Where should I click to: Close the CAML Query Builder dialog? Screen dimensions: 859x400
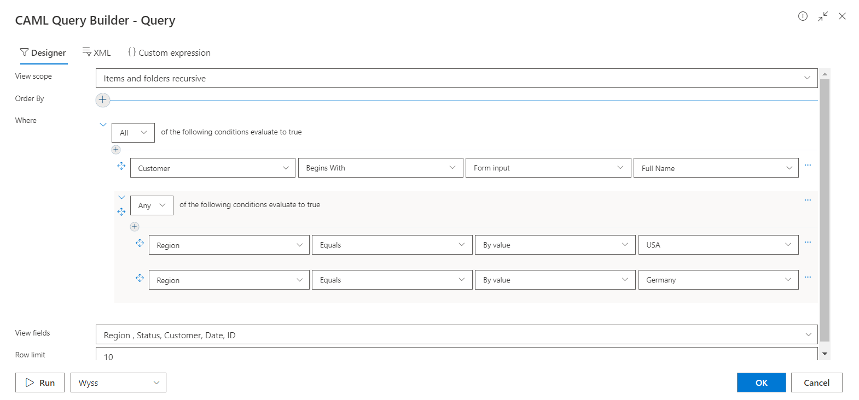click(x=843, y=16)
